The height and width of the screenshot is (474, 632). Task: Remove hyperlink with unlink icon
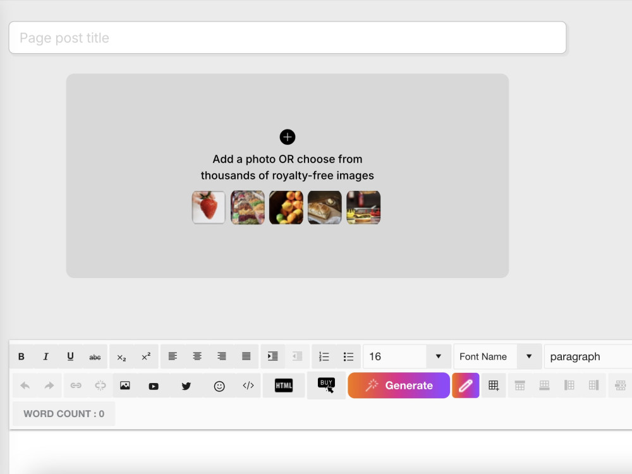click(100, 386)
